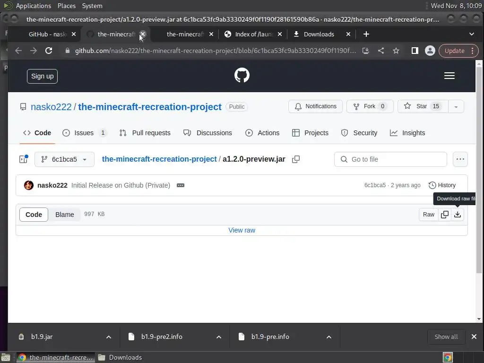Open the Security tab

[359, 133]
